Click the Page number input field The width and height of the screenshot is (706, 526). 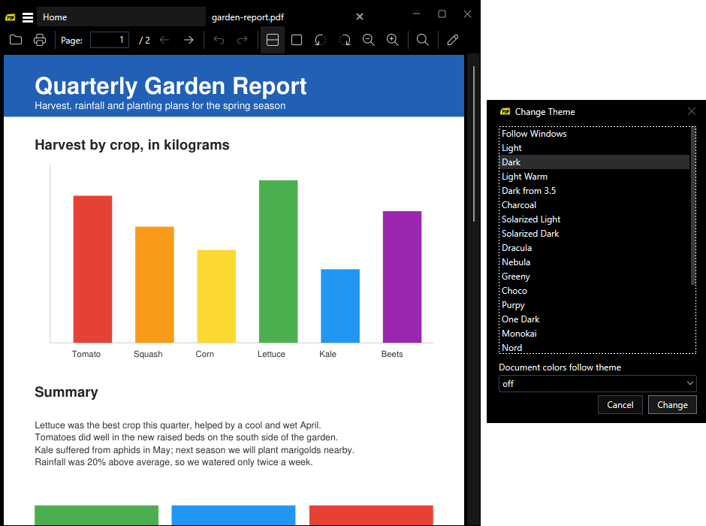pos(110,40)
